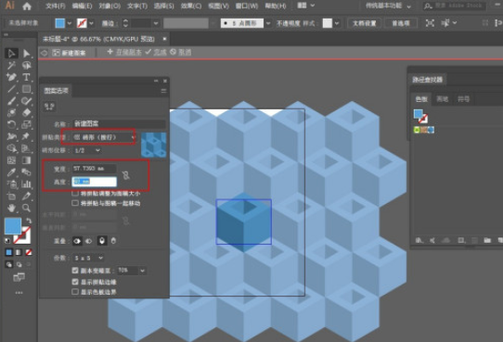The image size is (503, 342).
Task: Click the Home icon in top bar
Action: [x=27, y=6]
